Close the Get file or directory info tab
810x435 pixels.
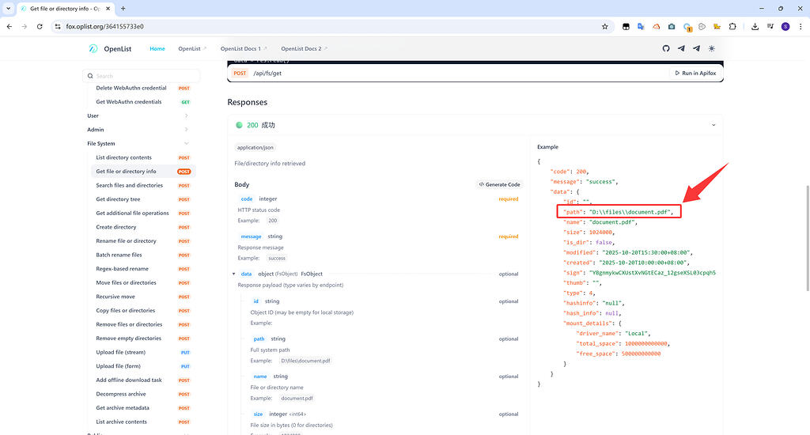pos(108,8)
